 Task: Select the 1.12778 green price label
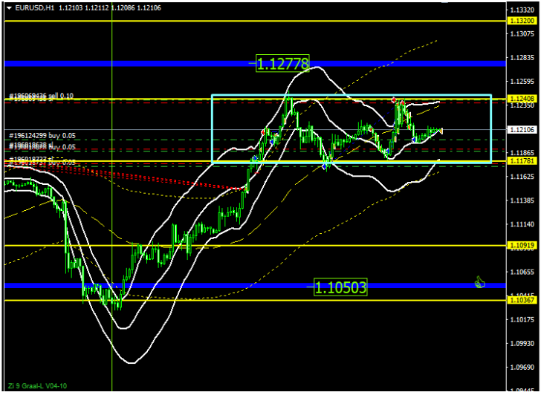(x=282, y=64)
